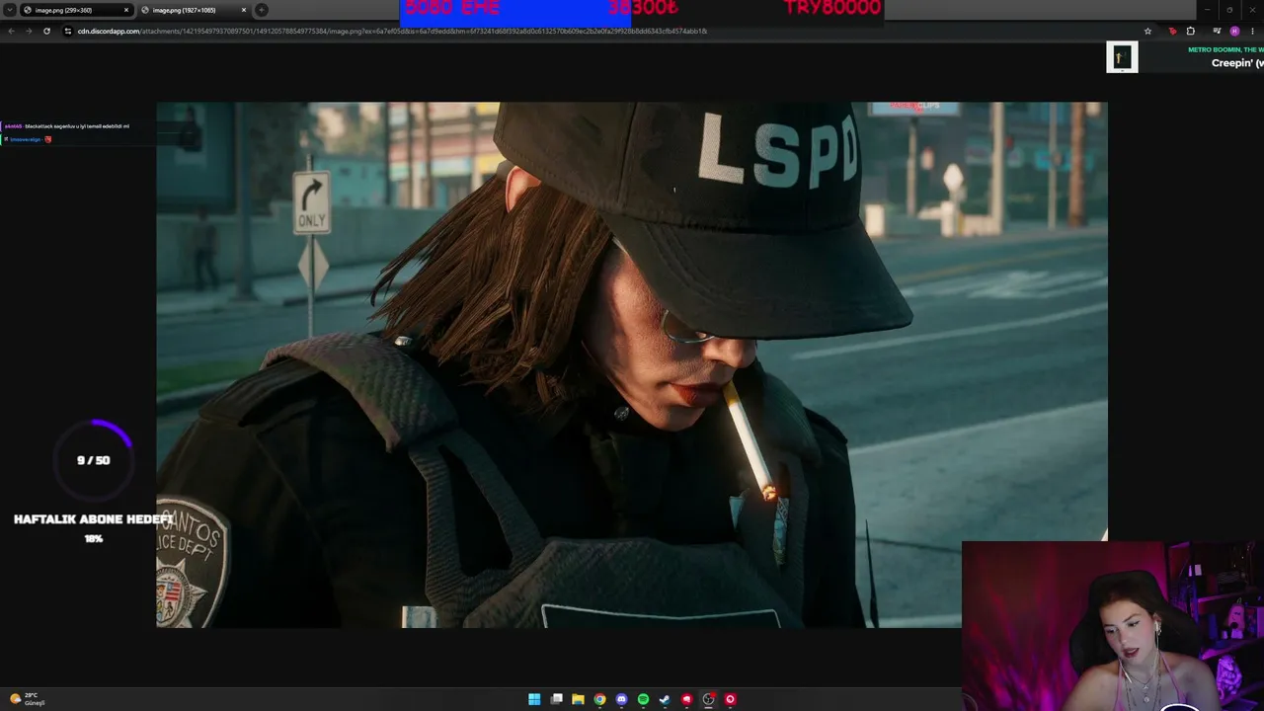Screen dimensions: 1264x711
Task: Go forward to the next page
Action: [28, 31]
